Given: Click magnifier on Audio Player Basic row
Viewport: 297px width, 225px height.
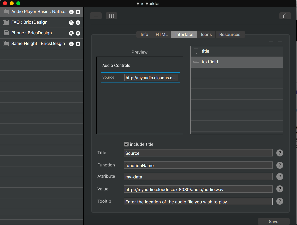Looking at the screenshot, I should click(x=71, y=12).
